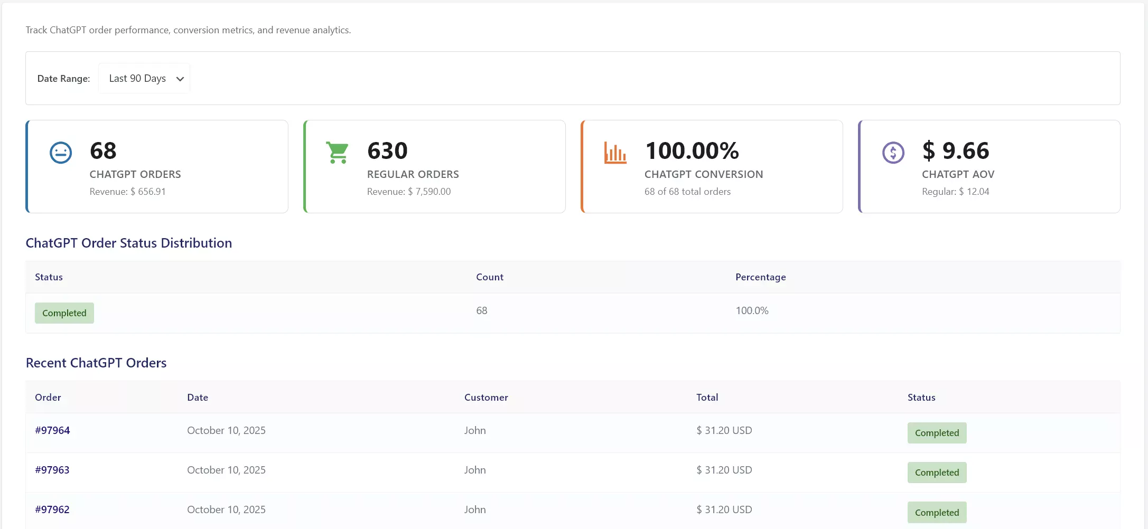View order #97962 details
Viewport: 1148px width, 529px height.
pyautogui.click(x=52, y=509)
